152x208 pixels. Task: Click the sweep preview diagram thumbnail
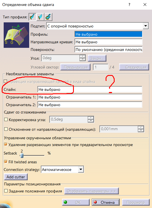click(16, 35)
